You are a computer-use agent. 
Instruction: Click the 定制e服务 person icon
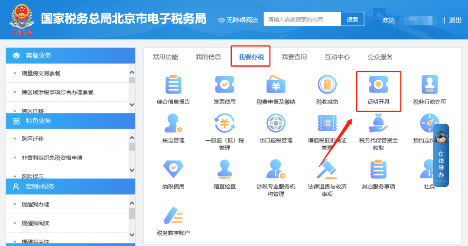[x=16, y=187]
